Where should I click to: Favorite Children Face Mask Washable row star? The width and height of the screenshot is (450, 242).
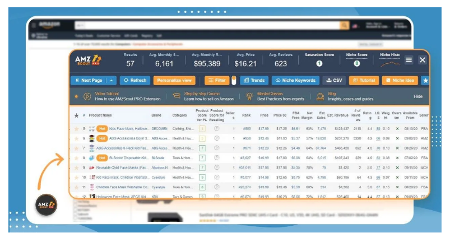(76, 187)
